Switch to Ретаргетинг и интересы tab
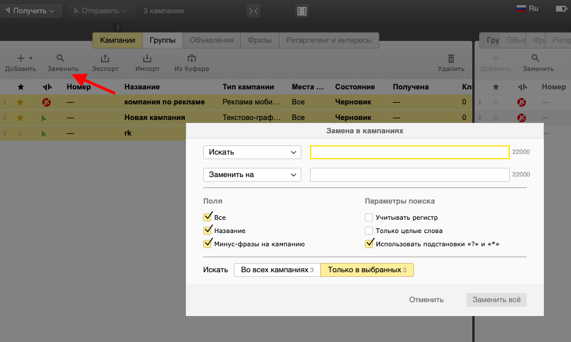This screenshot has height=342, width=571. click(329, 40)
